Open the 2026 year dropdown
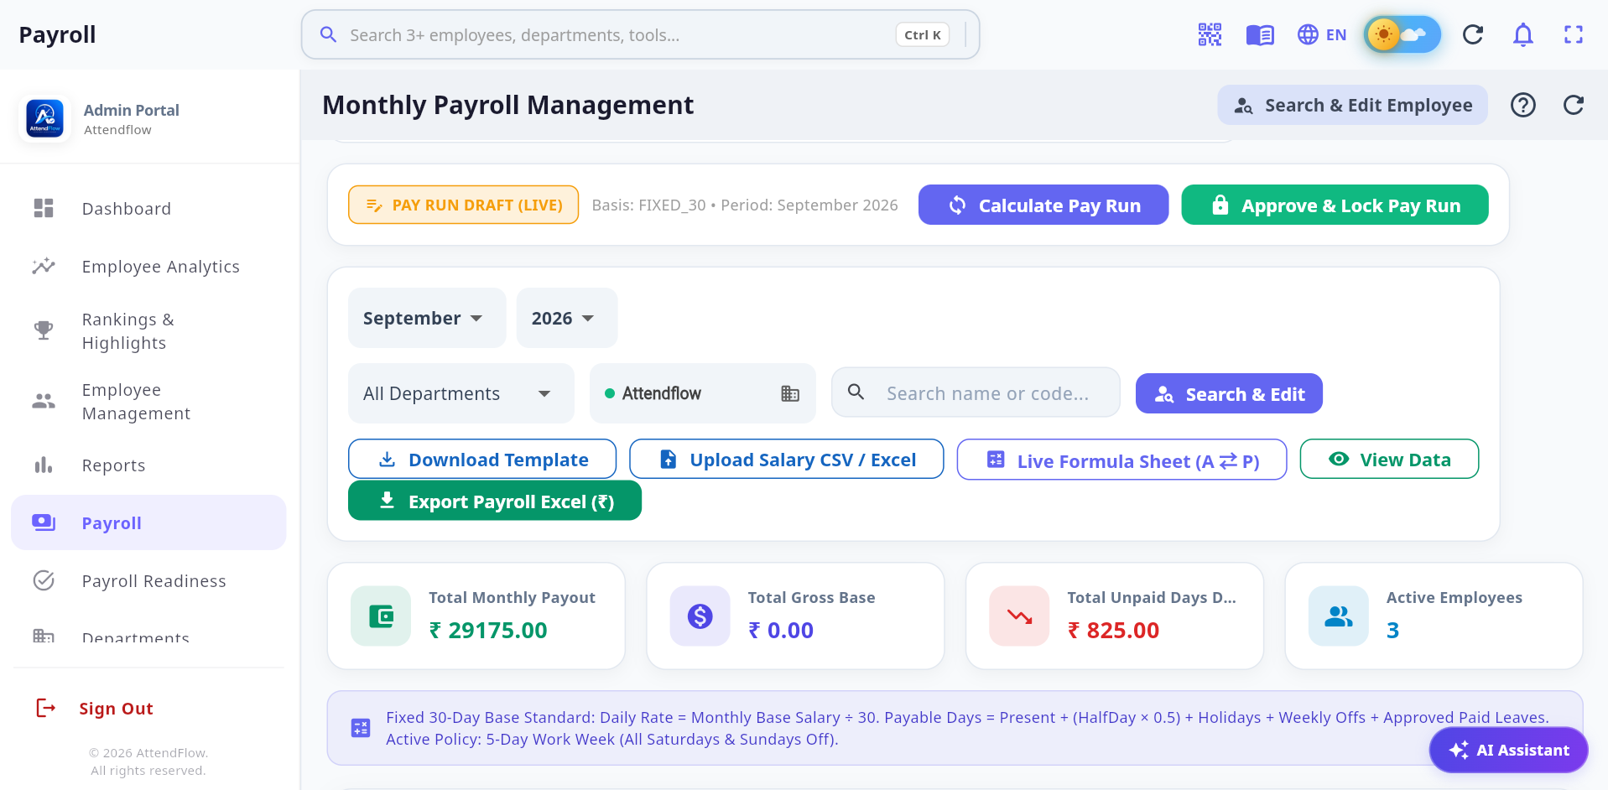Screen dimensions: 1608x790 point(567,318)
